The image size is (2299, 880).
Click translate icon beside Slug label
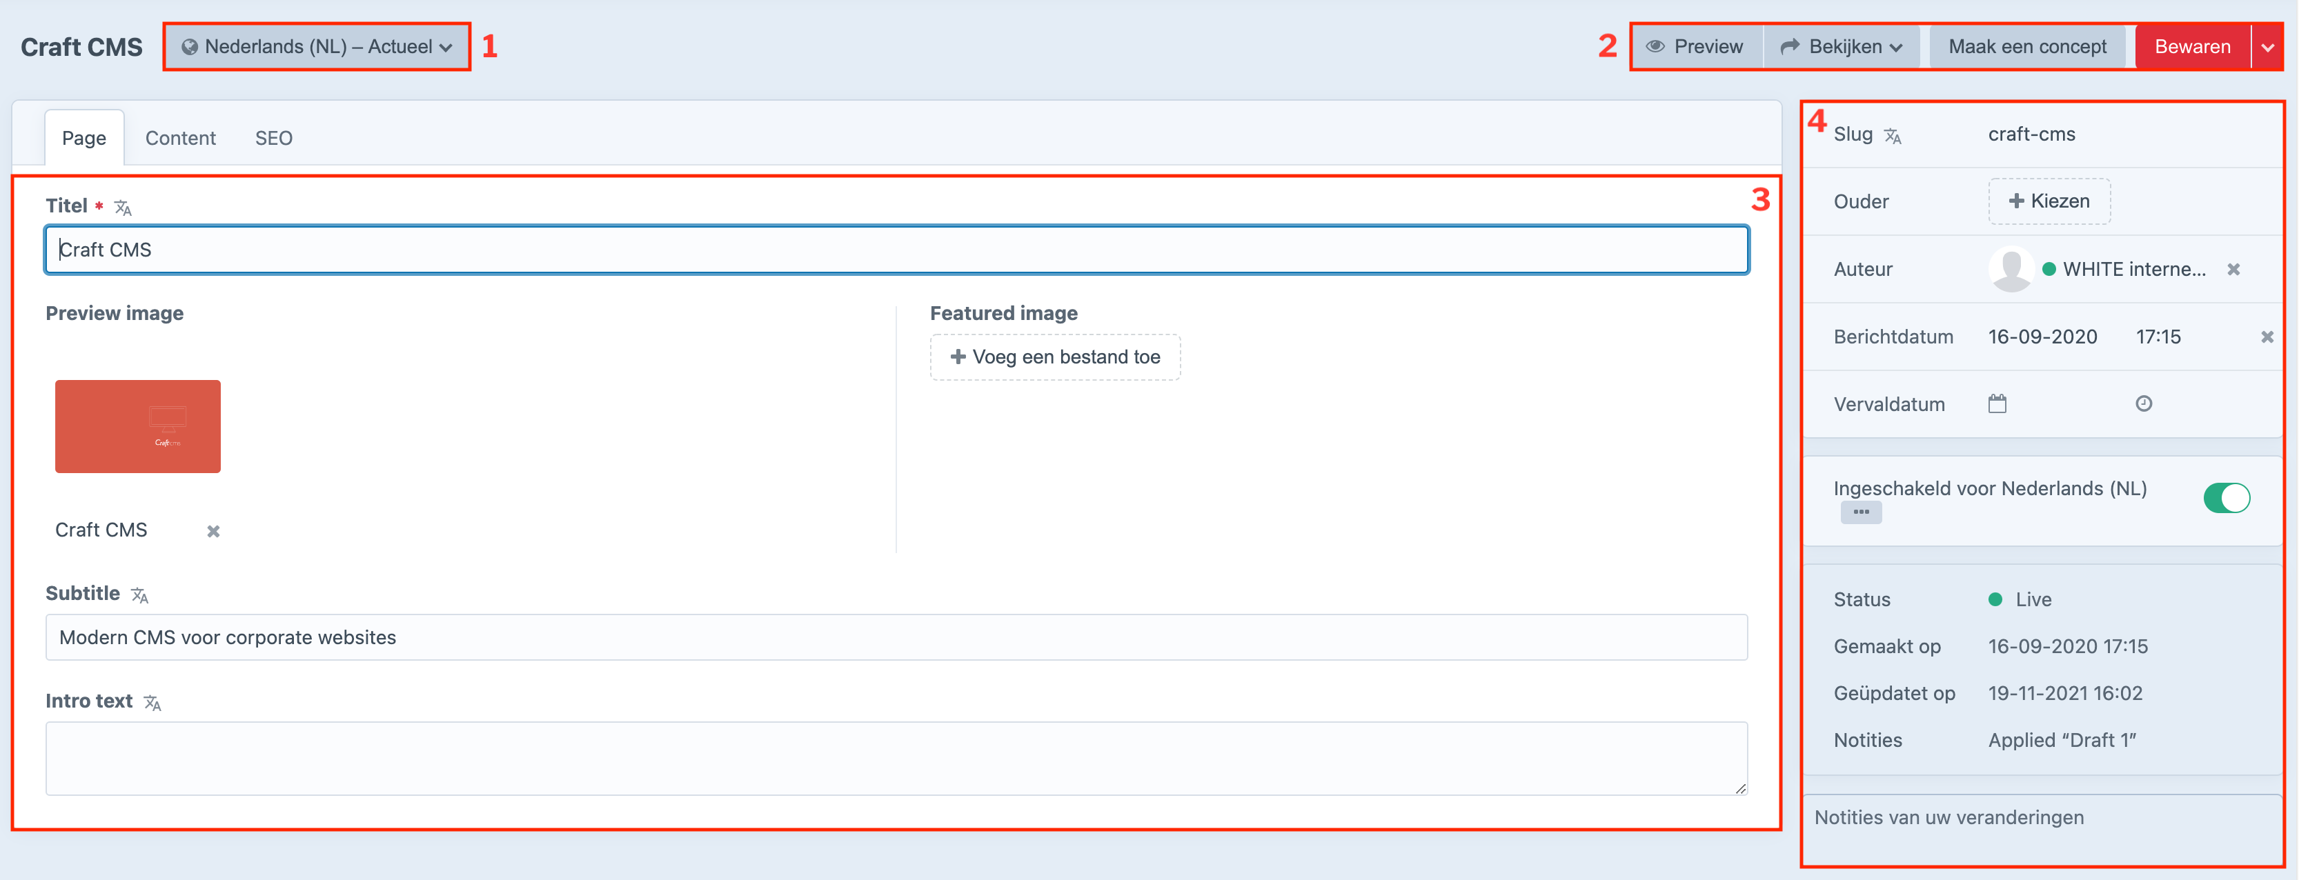1893,136
